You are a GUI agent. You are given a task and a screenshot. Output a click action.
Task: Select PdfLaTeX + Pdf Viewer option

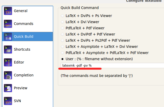tap(63, 28)
